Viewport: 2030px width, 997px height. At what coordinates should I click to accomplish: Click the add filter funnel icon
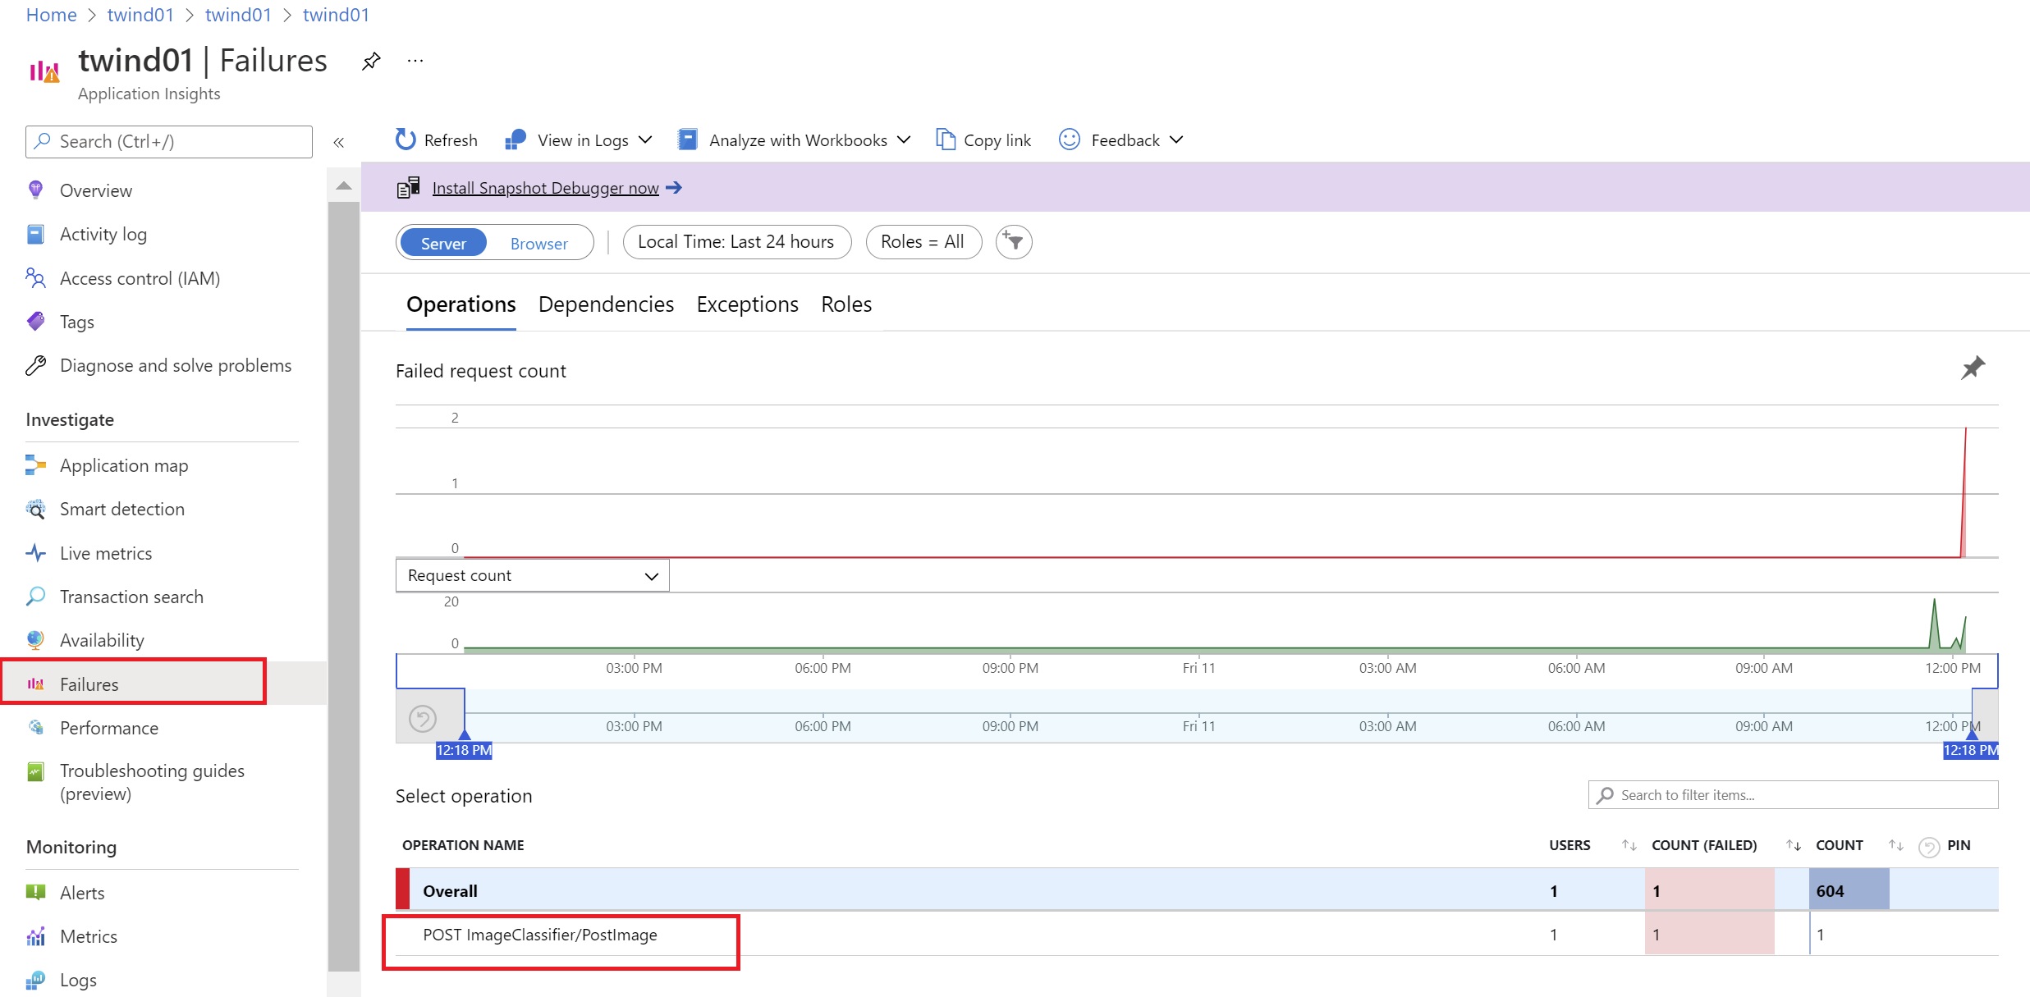point(1014,242)
